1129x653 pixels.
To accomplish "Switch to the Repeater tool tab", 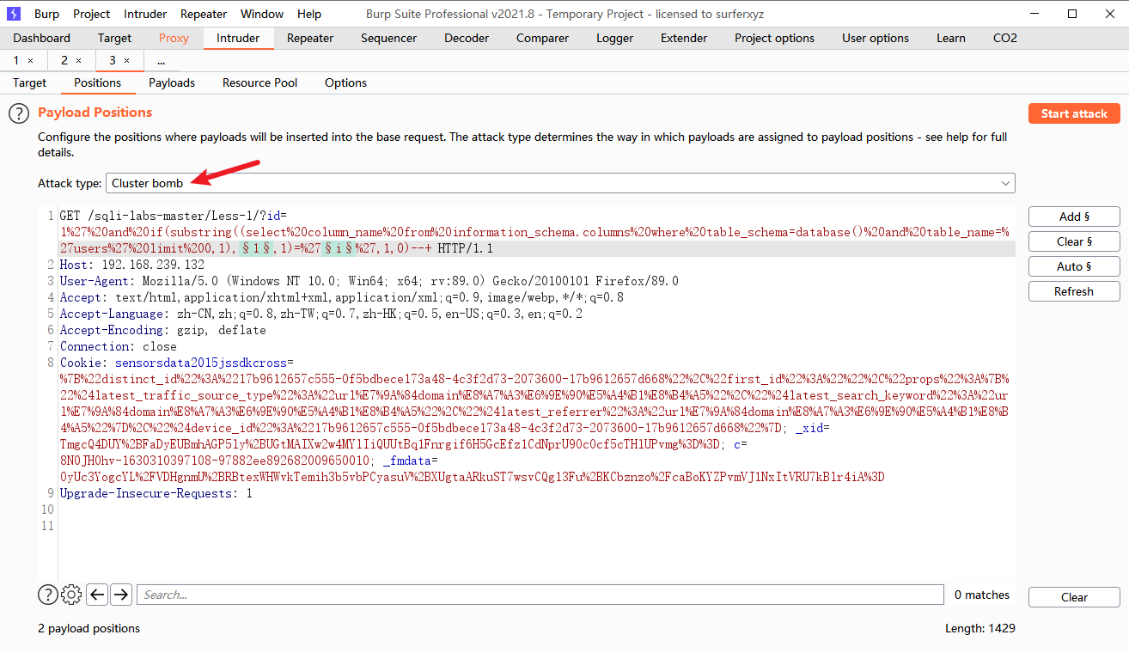I will (310, 38).
